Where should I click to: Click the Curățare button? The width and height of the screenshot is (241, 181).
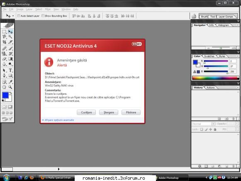click(x=86, y=113)
